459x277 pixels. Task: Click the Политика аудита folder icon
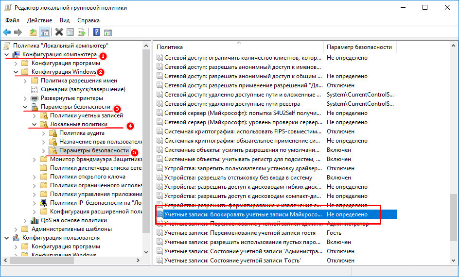pos(53,133)
